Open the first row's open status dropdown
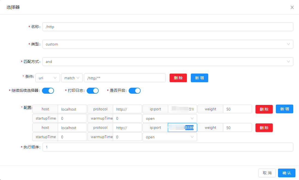299x180 pixels. coord(170,118)
